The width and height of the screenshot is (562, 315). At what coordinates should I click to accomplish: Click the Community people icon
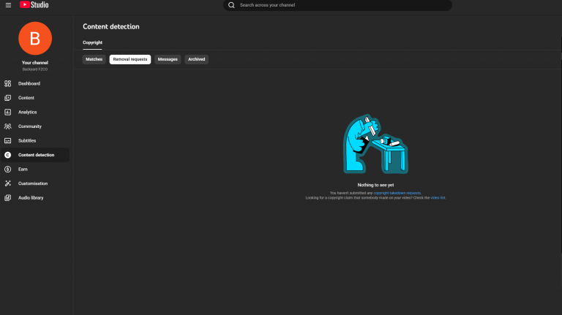coord(7,126)
